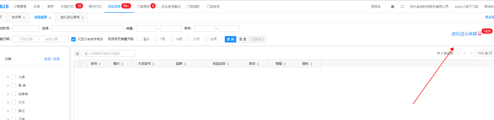Sort table by 销量 column arrows
Viewport: 494px width, 120px height.
(285, 64)
